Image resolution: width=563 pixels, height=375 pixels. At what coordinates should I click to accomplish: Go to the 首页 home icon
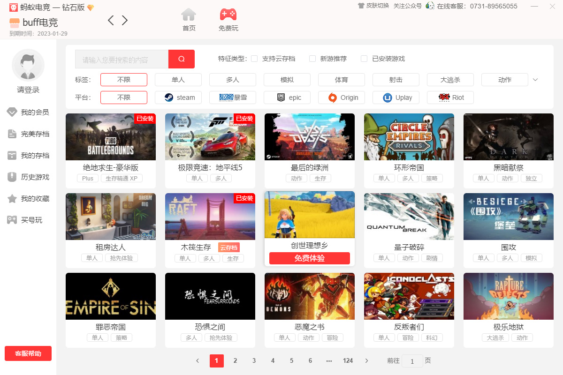point(189,15)
